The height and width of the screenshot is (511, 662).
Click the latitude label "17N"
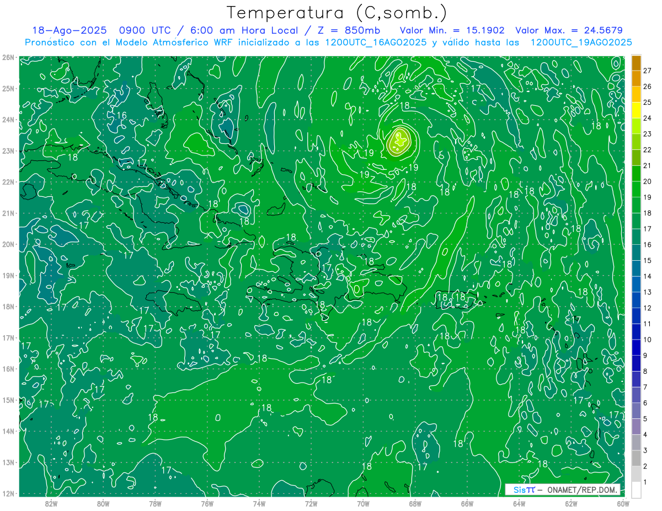pyautogui.click(x=8, y=337)
